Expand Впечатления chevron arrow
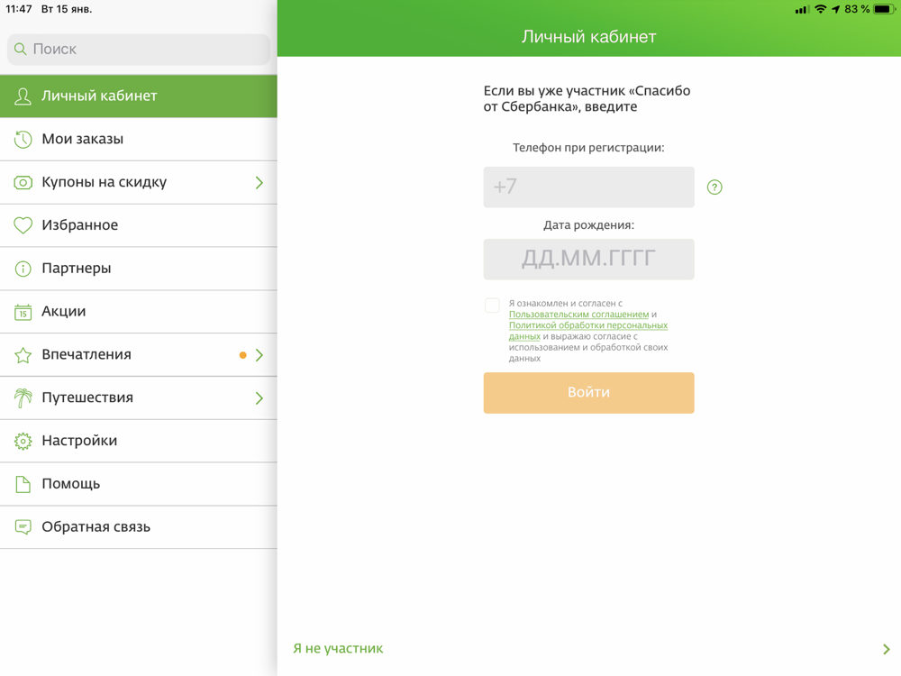Image resolution: width=901 pixels, height=676 pixels. click(259, 355)
